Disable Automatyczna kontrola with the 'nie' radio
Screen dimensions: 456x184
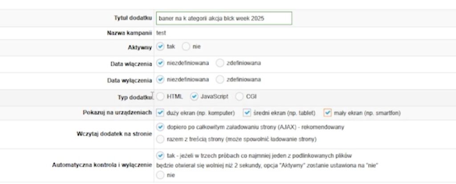[161, 175]
